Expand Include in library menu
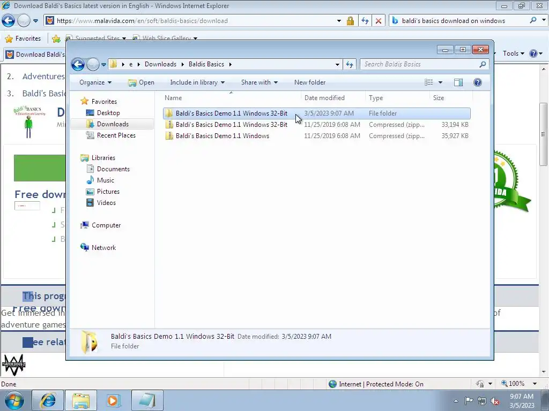 (x=197, y=82)
